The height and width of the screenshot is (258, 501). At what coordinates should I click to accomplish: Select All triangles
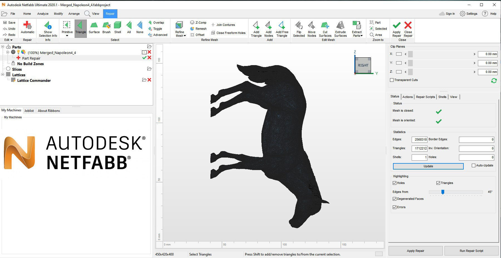[x=129, y=28]
